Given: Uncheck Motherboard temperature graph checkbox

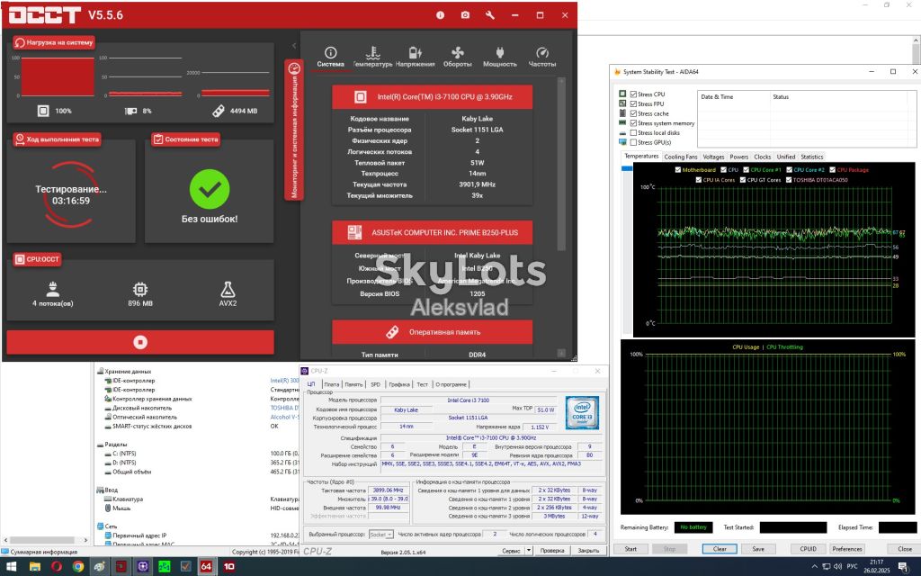Looking at the screenshot, I should point(678,170).
